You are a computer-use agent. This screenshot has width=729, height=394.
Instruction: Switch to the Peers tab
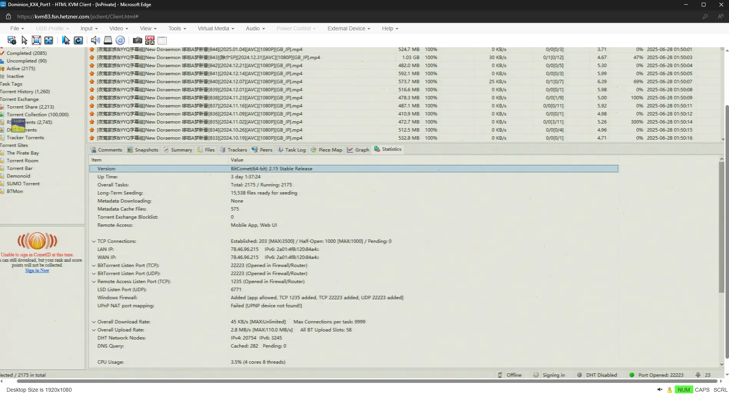pos(262,150)
